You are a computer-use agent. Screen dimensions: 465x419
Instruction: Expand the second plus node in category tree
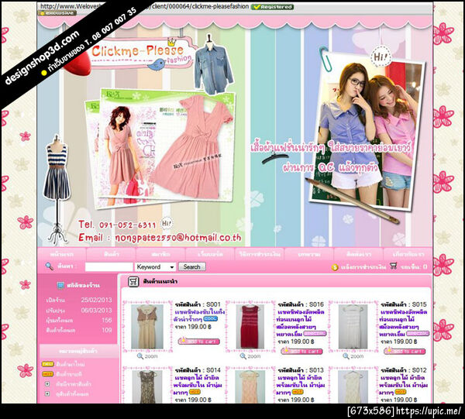tap(47, 393)
